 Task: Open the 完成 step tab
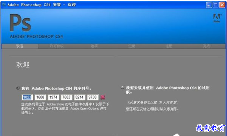click(x=206, y=46)
